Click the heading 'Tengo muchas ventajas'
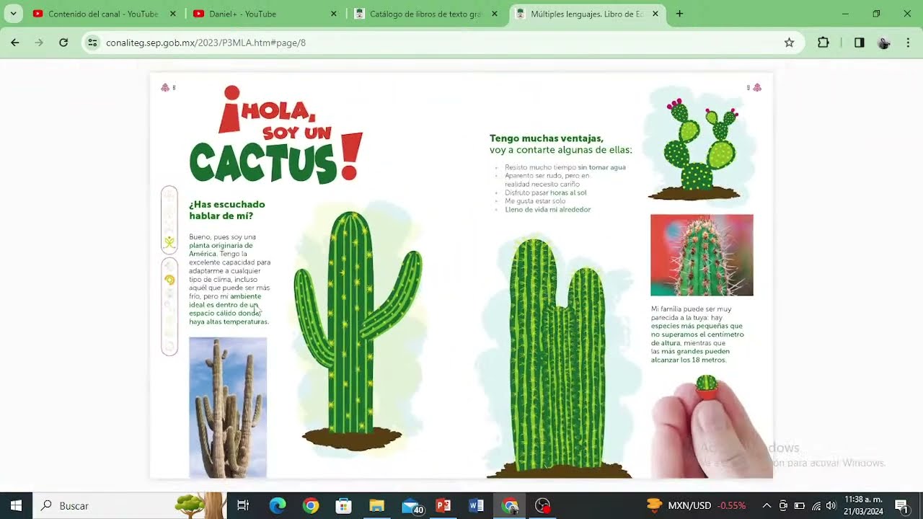 click(547, 138)
